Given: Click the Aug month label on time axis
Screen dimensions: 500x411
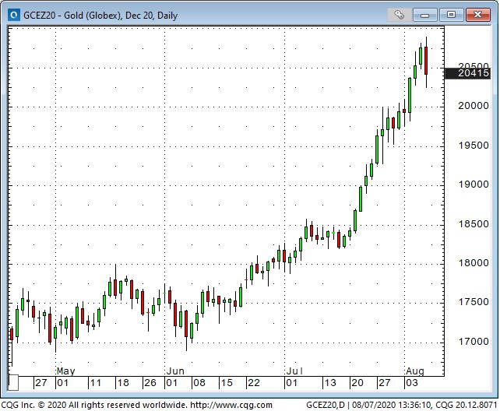Looking at the screenshot, I should coord(415,371).
